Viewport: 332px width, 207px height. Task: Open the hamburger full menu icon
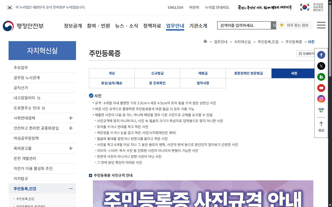[321, 25]
